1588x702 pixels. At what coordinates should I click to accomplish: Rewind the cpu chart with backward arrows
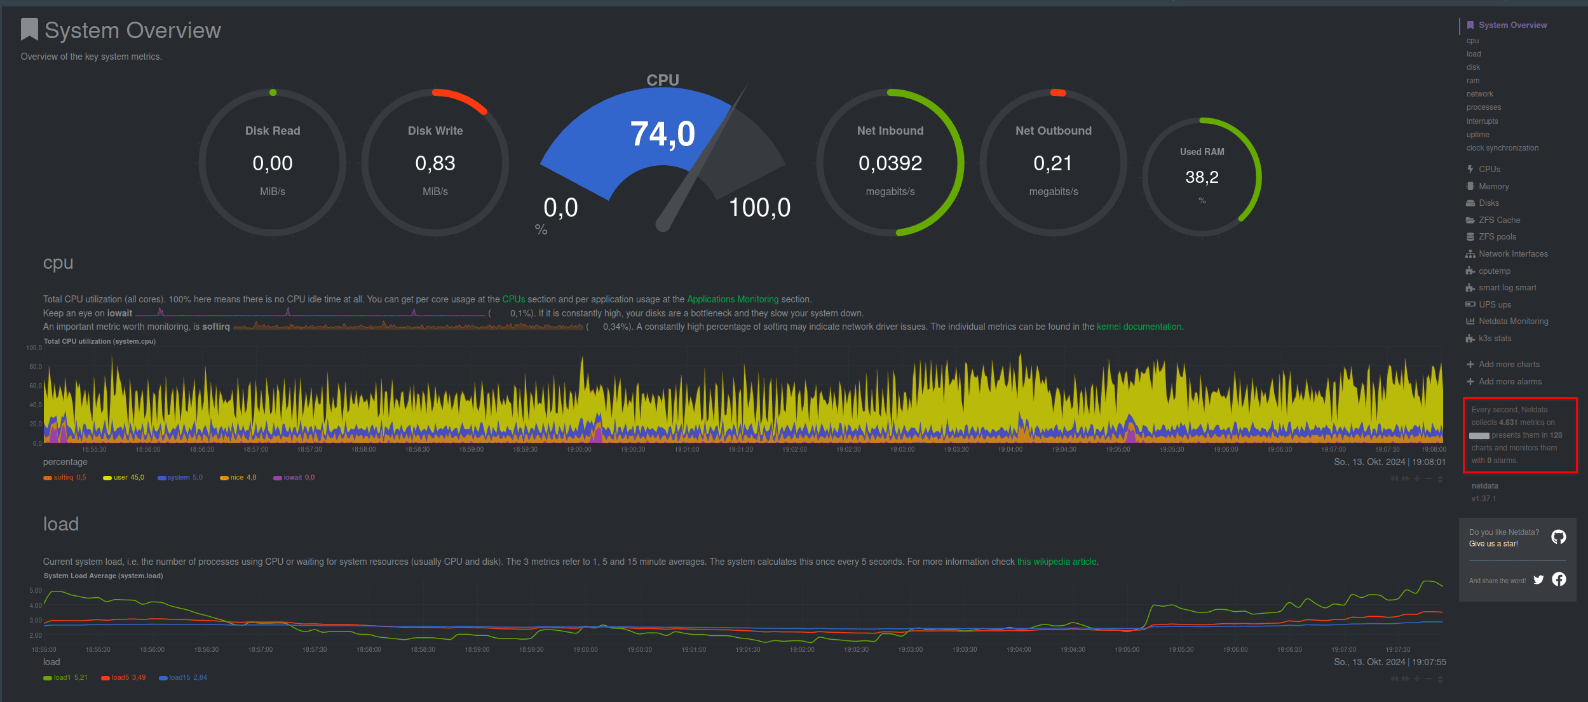1394,478
